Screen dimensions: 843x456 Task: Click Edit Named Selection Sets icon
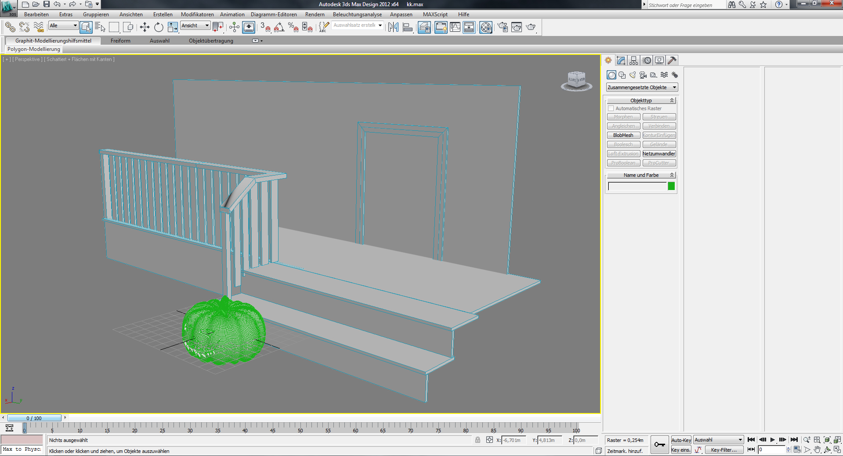click(x=324, y=27)
